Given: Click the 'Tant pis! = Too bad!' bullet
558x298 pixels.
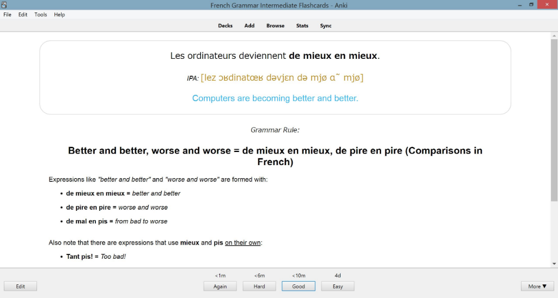Looking at the screenshot, I should 96,257.
